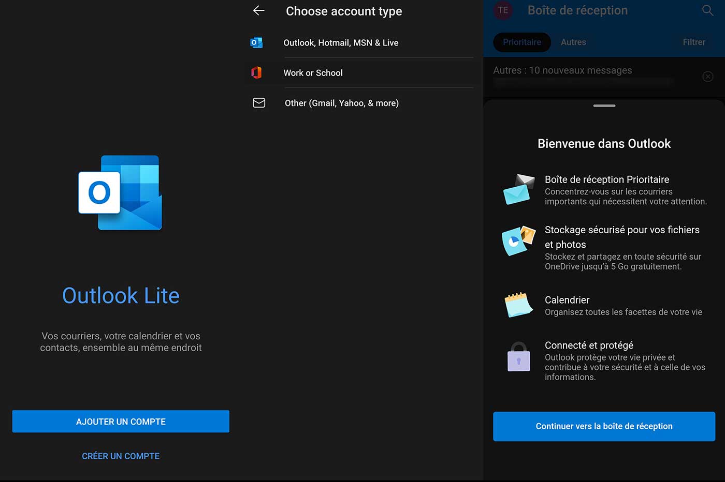Viewport: 725px width, 482px height.
Task: Click the Bienvenue dans Outlook heading
Action: point(604,143)
